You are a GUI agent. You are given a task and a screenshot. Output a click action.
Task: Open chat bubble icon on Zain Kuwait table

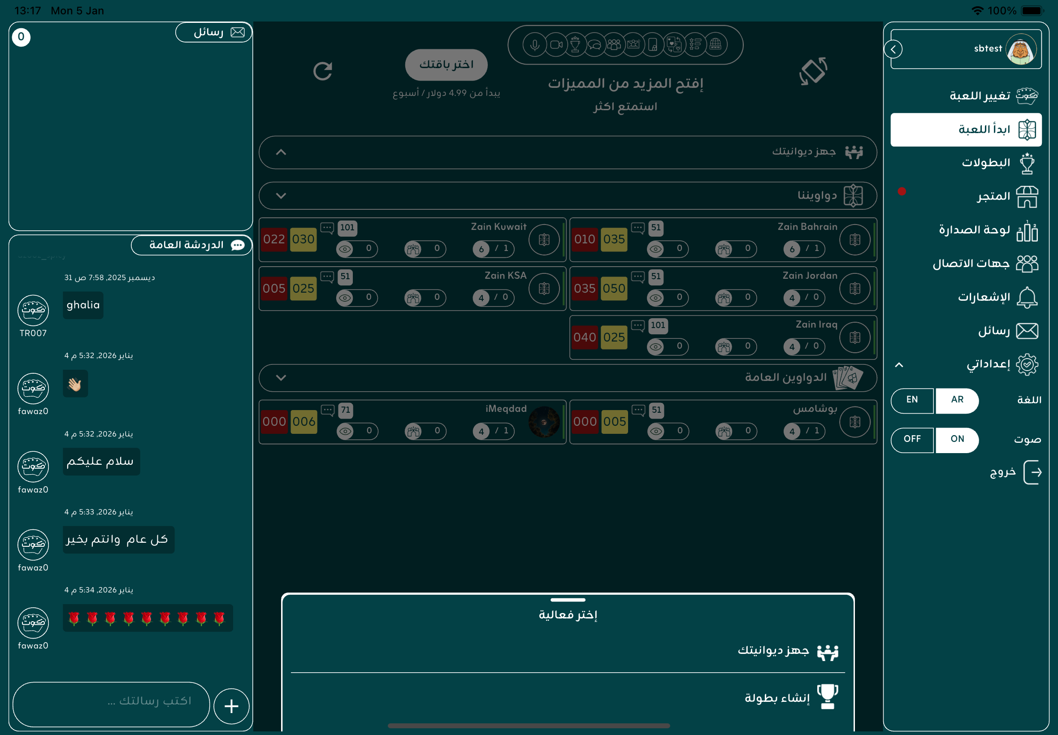pyautogui.click(x=327, y=228)
